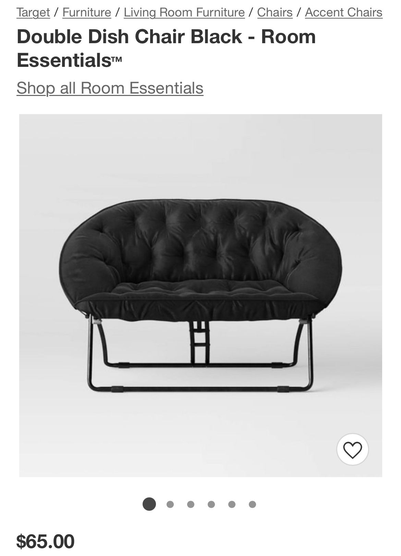Click the Essentials trademark title line
Image resolution: width=401 pixels, height=556 pixels.
pyautogui.click(x=69, y=60)
